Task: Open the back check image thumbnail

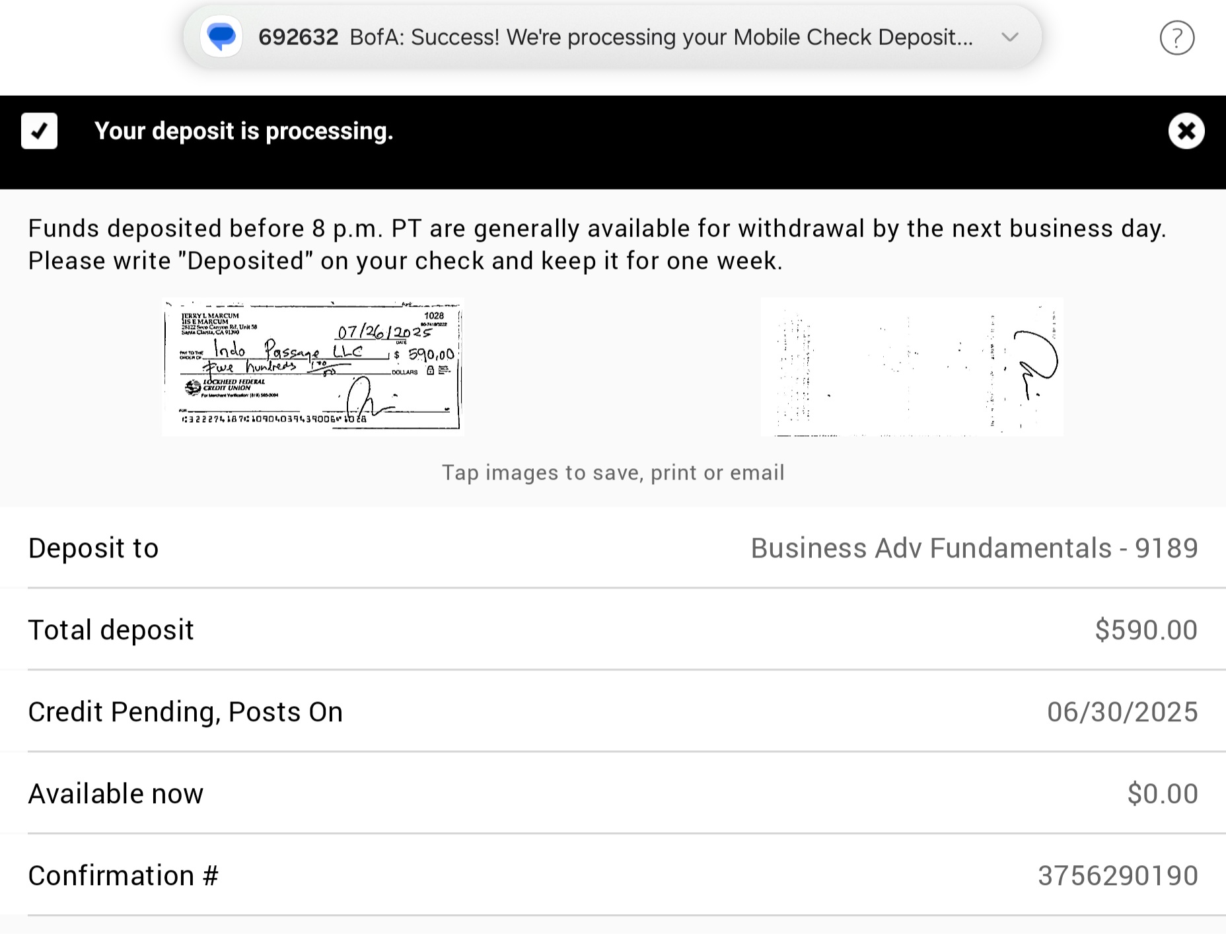Action: pos(912,367)
